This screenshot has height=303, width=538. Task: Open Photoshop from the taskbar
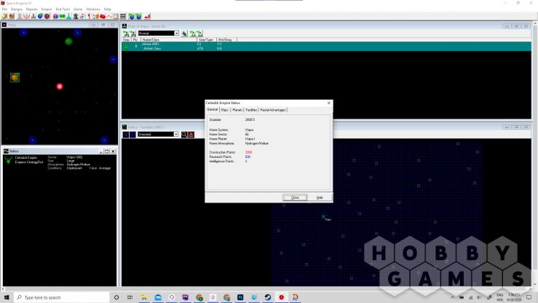click(240, 297)
